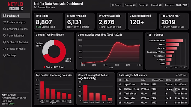Viewport: 191px width, 107px height.
Task: Click the International TV Shows genre bar
Action: 170,52
